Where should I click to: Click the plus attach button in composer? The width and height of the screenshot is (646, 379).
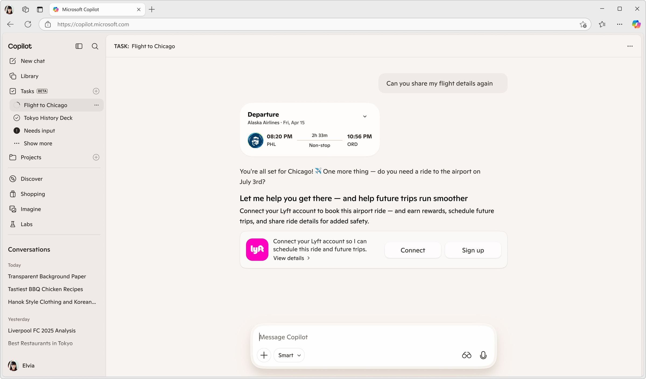(264, 355)
